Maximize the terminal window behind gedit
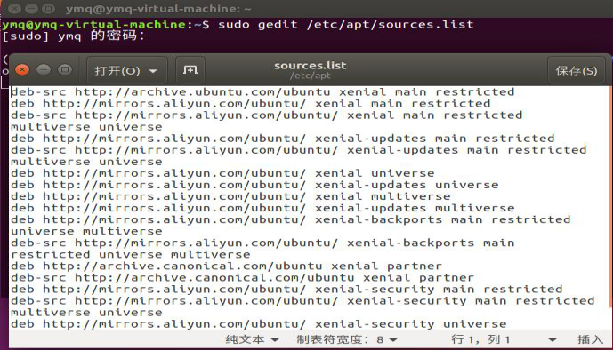 pyautogui.click(x=48, y=8)
